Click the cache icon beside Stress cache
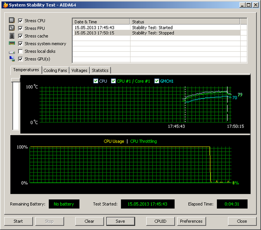The height and width of the screenshot is (230, 261). click(x=12, y=36)
